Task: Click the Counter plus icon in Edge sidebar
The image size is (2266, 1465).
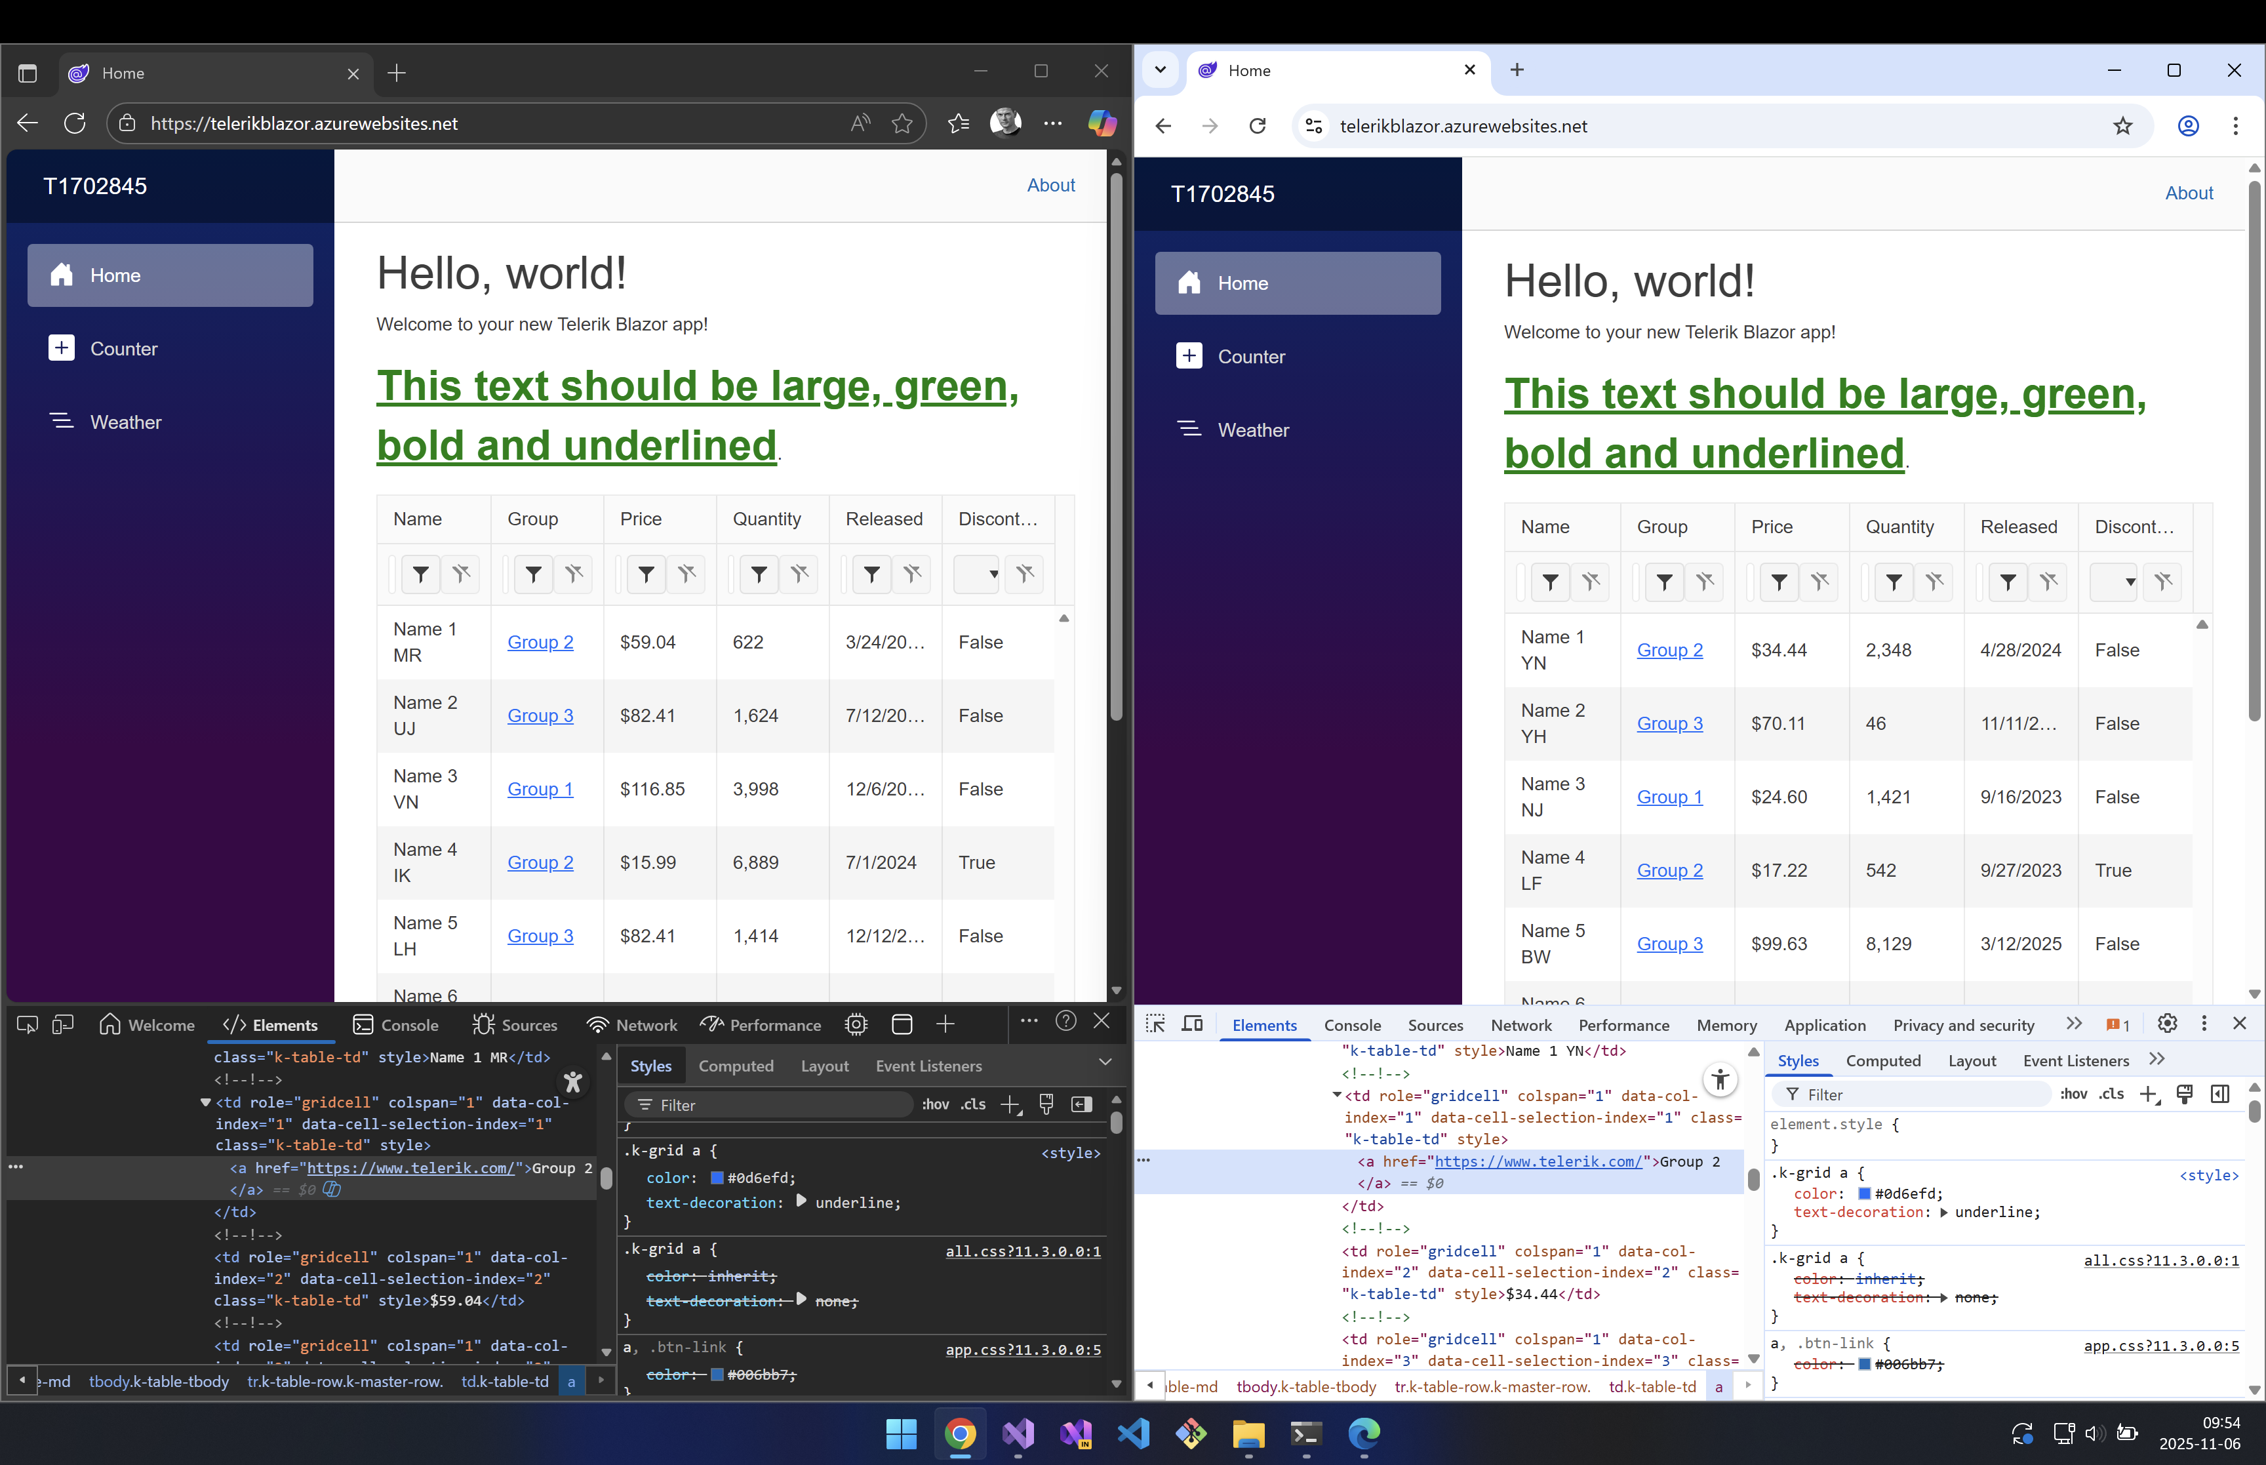Action: coord(62,348)
